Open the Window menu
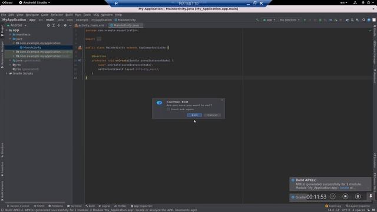The height and width of the screenshot is (212, 377). [x=107, y=15]
